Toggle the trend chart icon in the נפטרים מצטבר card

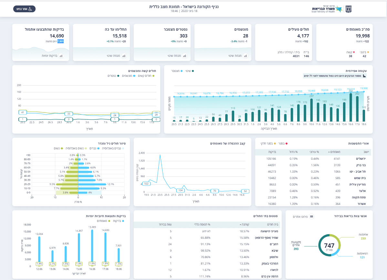click(184, 56)
